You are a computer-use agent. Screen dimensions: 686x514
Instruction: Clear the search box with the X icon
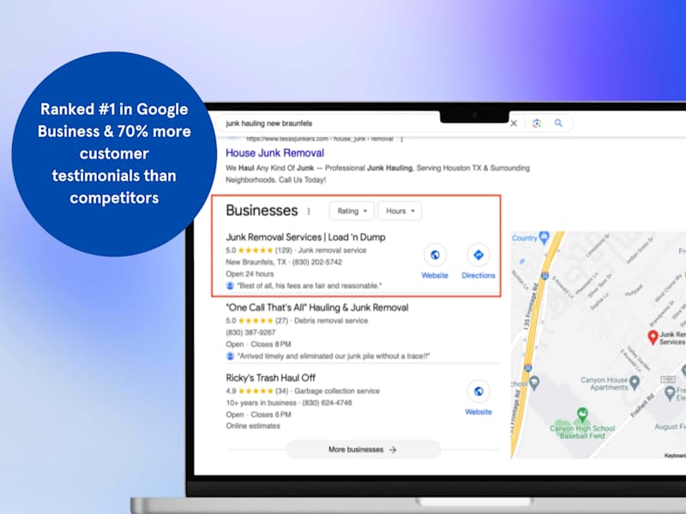(514, 123)
